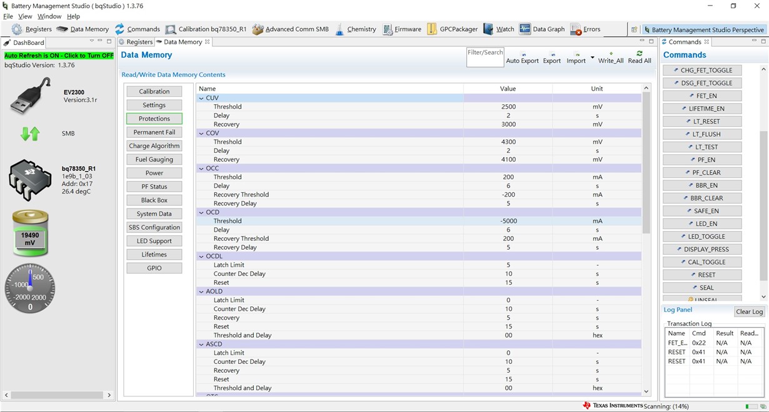Click the DashBoard horizontal scrollbar
The width and height of the screenshot is (769, 412).
[58, 395]
